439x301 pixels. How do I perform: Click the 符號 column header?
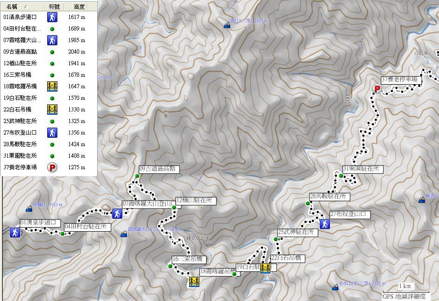coord(54,7)
